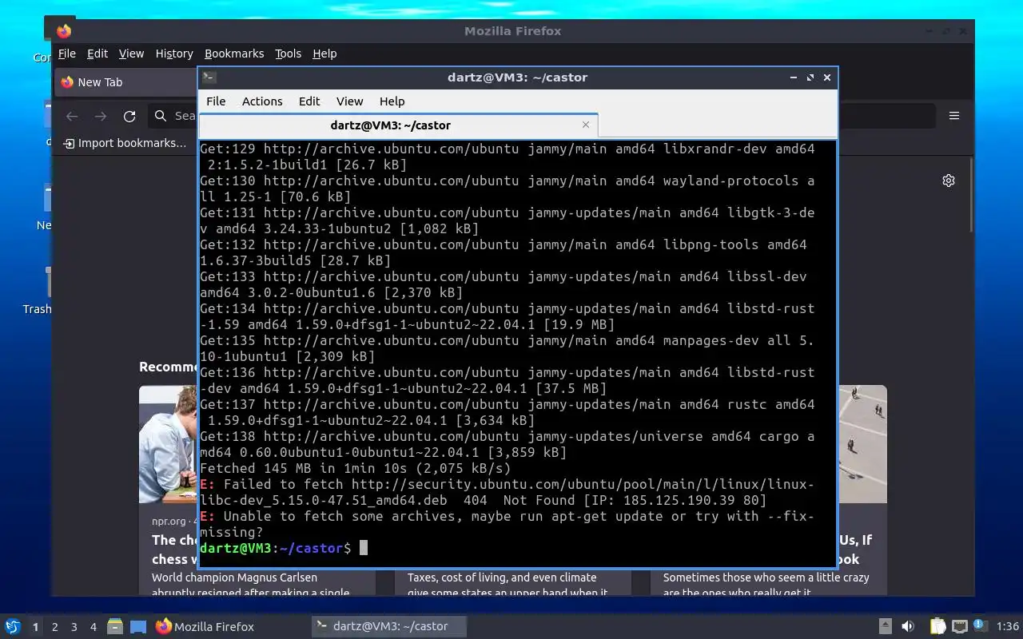Open the file manager taskbar icon
Image resolution: width=1023 pixels, height=639 pixels.
[x=115, y=626]
